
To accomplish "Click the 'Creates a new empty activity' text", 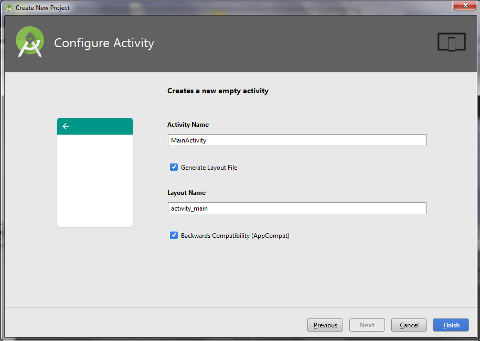I will 218,91.
